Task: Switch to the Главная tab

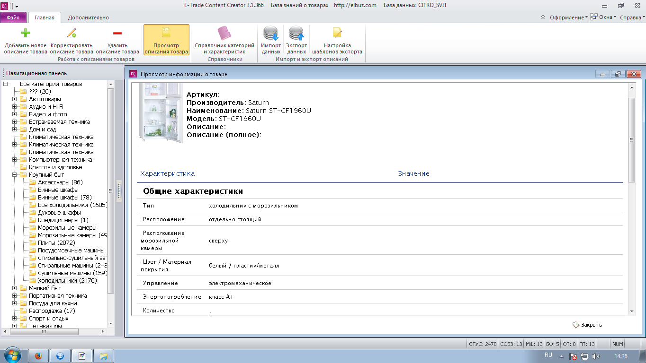Action: click(x=45, y=17)
